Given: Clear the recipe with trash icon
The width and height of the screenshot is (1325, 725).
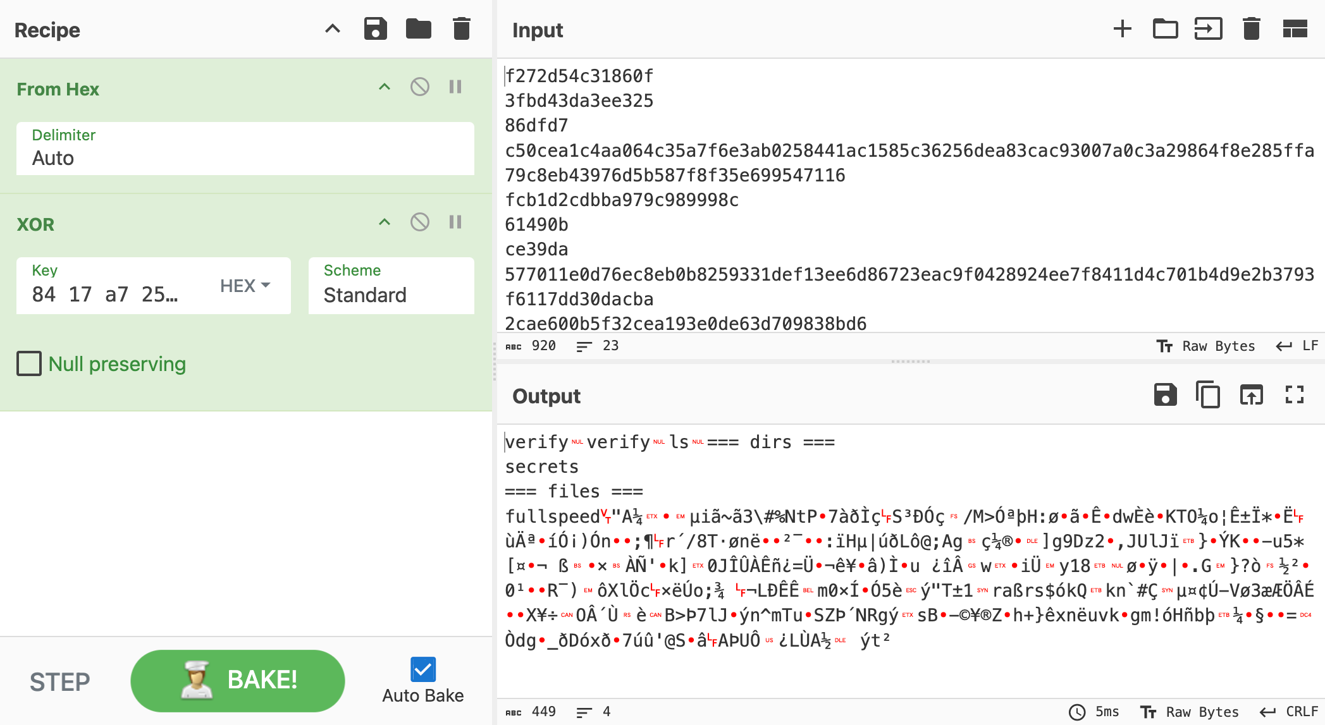Looking at the screenshot, I should (x=462, y=29).
